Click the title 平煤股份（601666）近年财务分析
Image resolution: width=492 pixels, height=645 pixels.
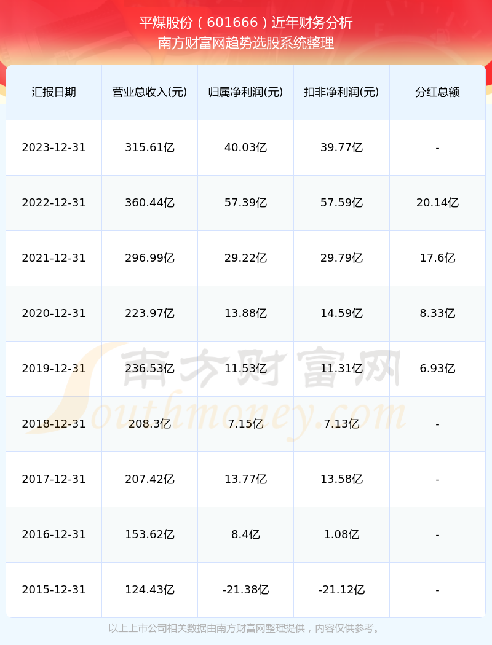tap(246, 23)
